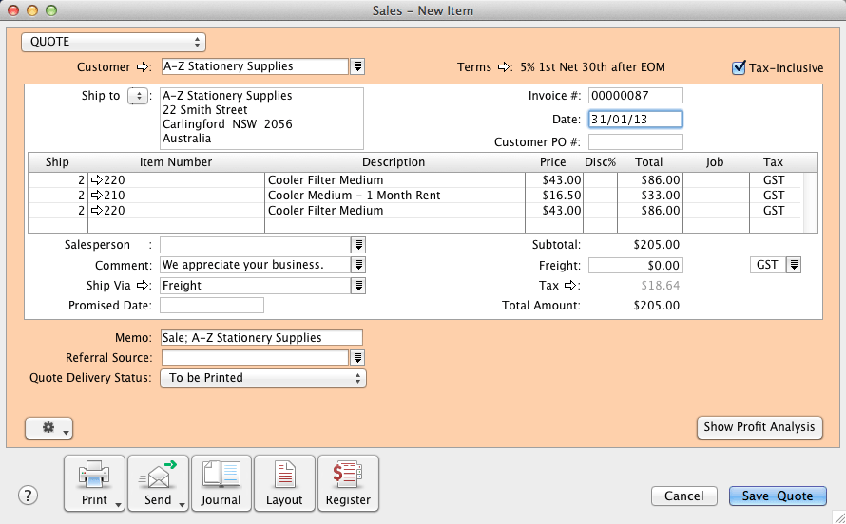Click the Terms zoom arrow icon
This screenshot has height=524, width=846.
pyautogui.click(x=505, y=67)
